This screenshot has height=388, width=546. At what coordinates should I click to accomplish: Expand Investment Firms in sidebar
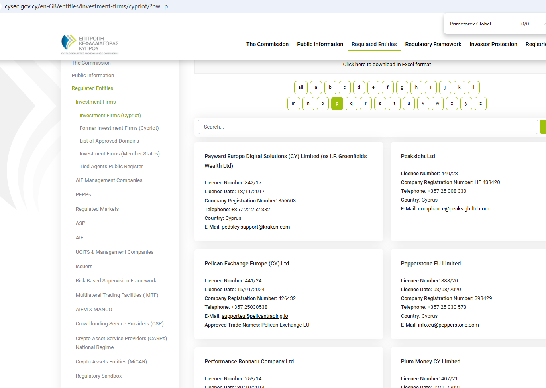tap(96, 102)
